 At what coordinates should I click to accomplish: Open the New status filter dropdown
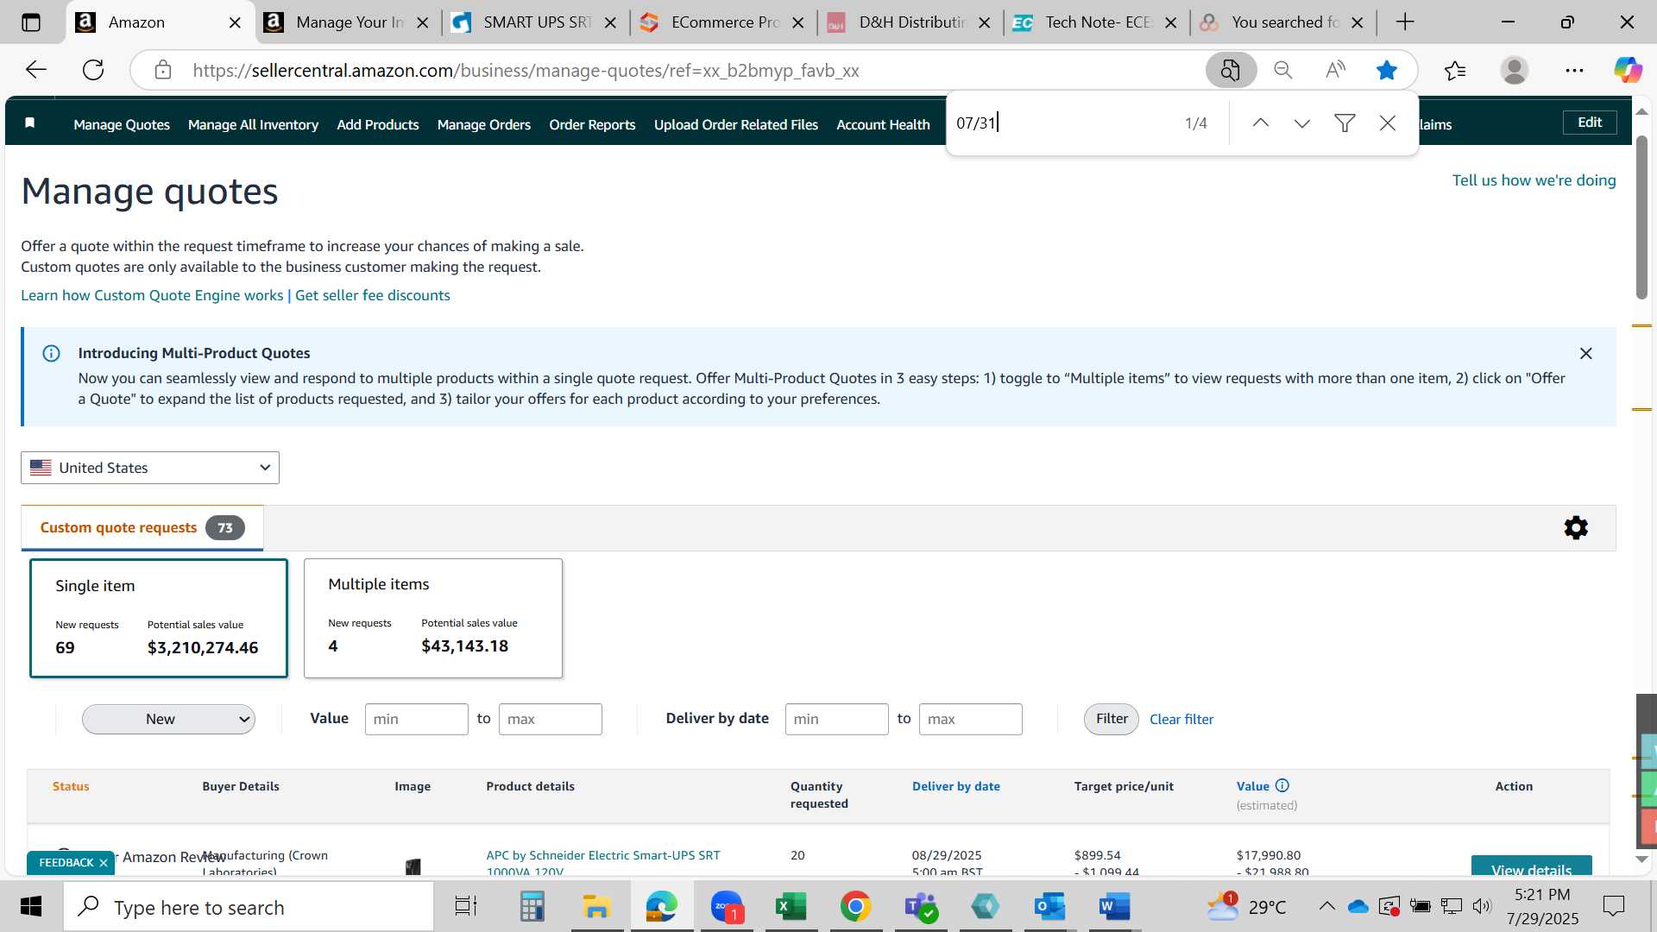coord(168,719)
